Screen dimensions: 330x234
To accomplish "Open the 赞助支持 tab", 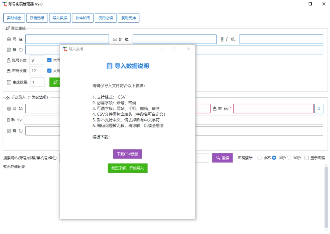I will (x=129, y=18).
